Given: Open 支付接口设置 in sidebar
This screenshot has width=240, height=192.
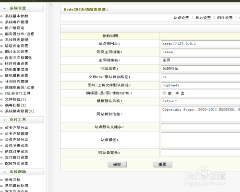Looking at the screenshot, I should click(16, 157).
